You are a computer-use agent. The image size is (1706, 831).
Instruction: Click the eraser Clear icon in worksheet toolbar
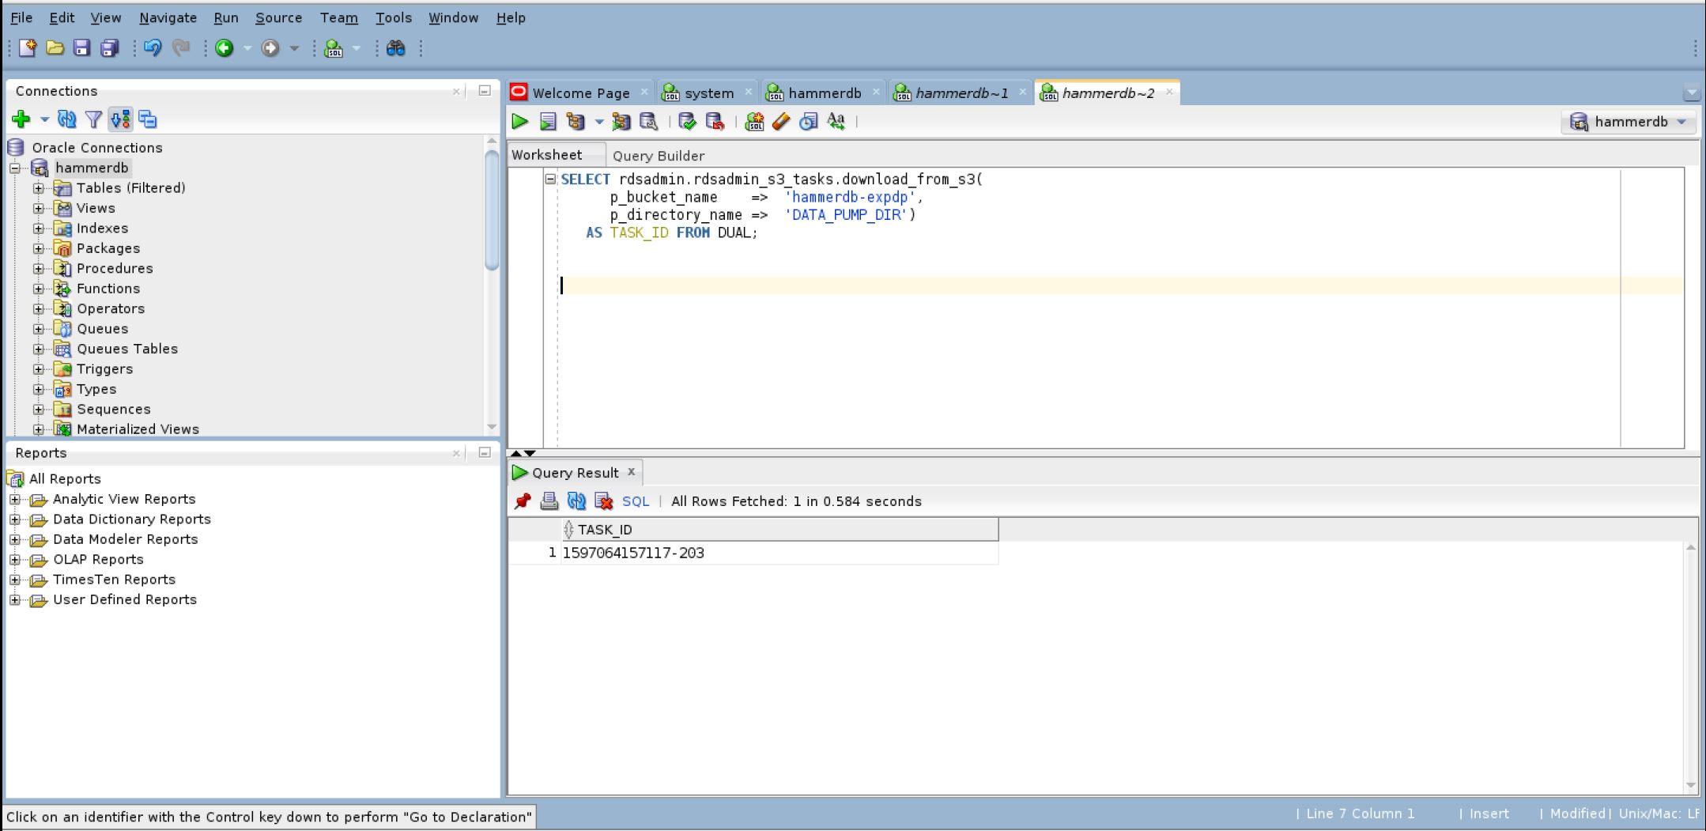pos(781,122)
